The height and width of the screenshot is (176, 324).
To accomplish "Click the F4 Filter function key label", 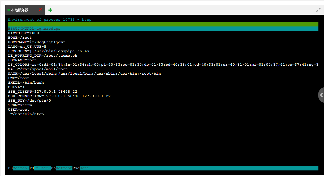I will click(x=40, y=168).
